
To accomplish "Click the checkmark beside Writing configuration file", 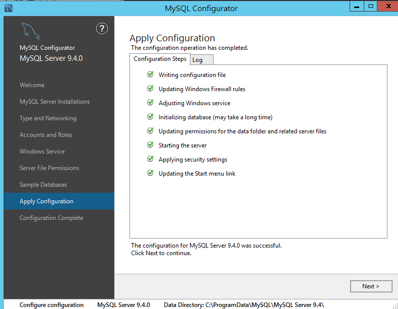I will (x=150, y=74).
